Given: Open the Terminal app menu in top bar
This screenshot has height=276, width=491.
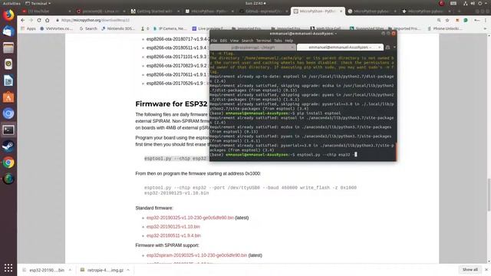Looking at the screenshot, I should 38,3.
